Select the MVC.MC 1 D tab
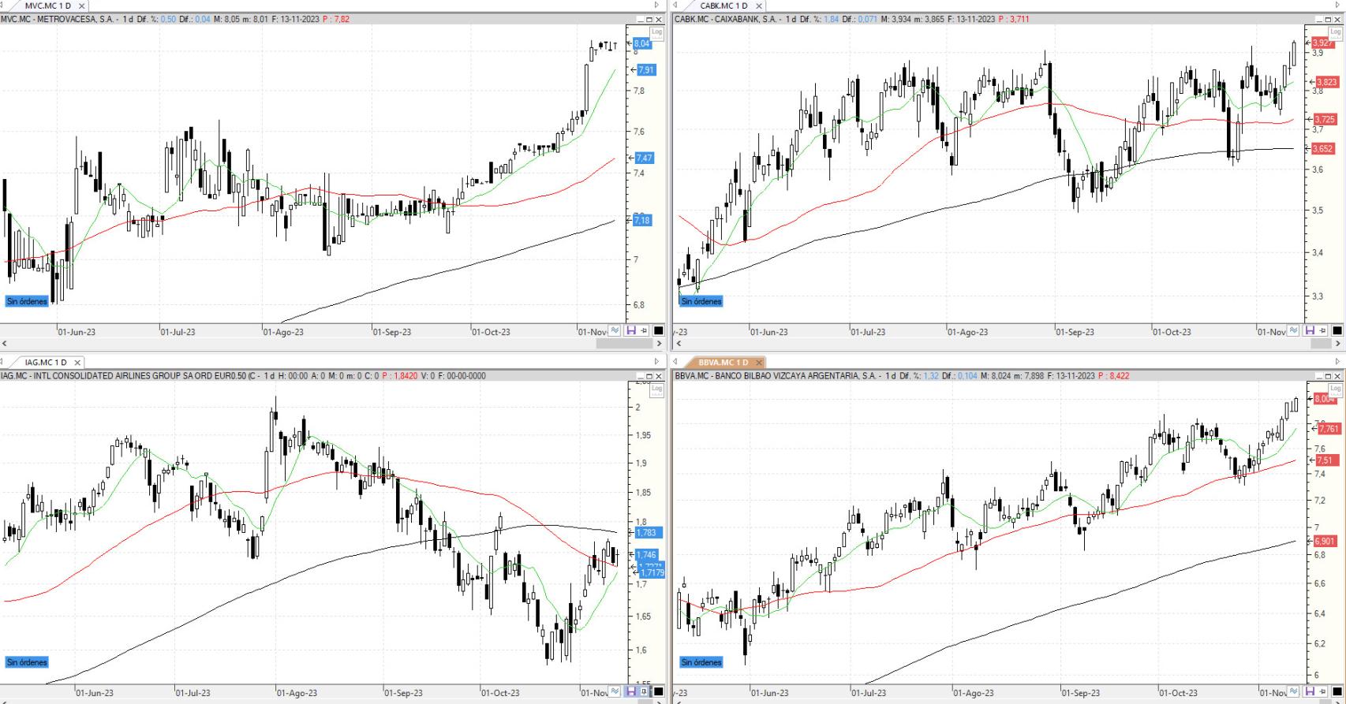1346x704 pixels. (x=47, y=6)
